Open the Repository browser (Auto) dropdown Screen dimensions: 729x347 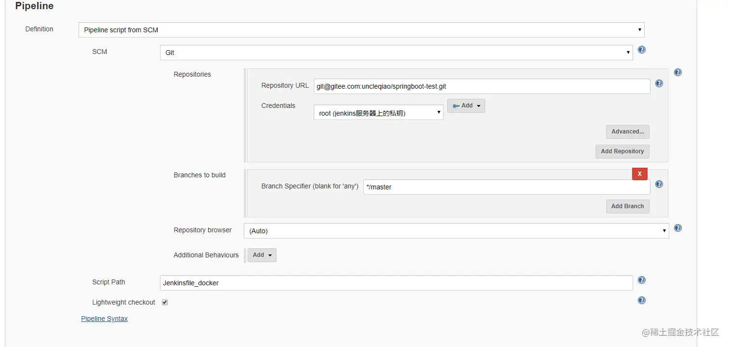pos(457,231)
